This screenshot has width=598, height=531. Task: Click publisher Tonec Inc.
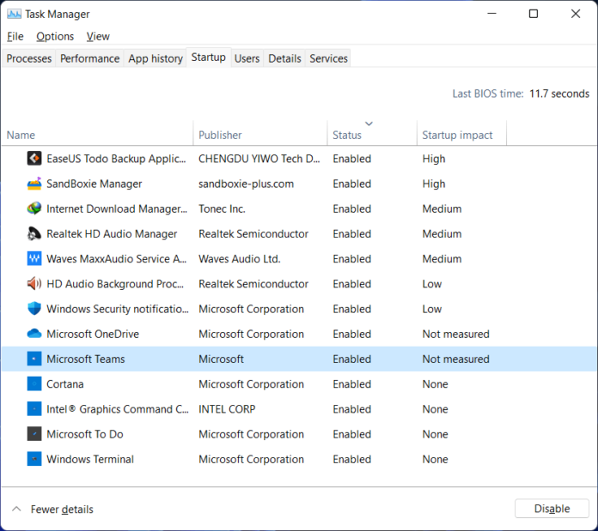222,209
